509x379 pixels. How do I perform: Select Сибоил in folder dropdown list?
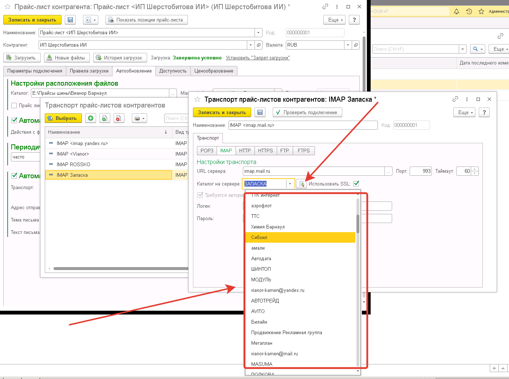[300, 237]
